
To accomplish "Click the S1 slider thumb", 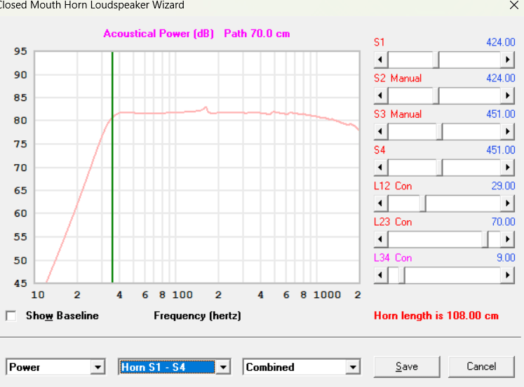I will pyautogui.click(x=436, y=60).
